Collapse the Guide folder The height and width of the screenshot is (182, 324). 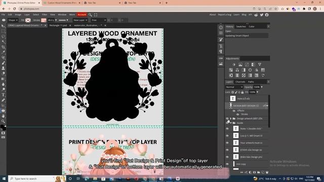click(231, 123)
